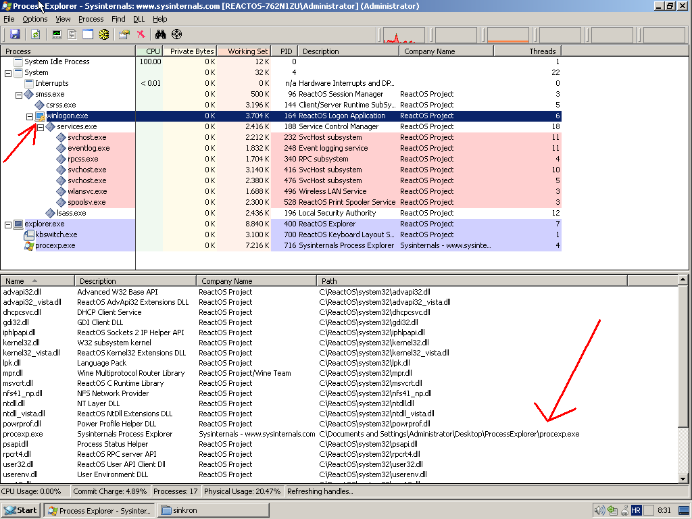
Task: Sort by Threads column header
Action: pyautogui.click(x=527, y=51)
